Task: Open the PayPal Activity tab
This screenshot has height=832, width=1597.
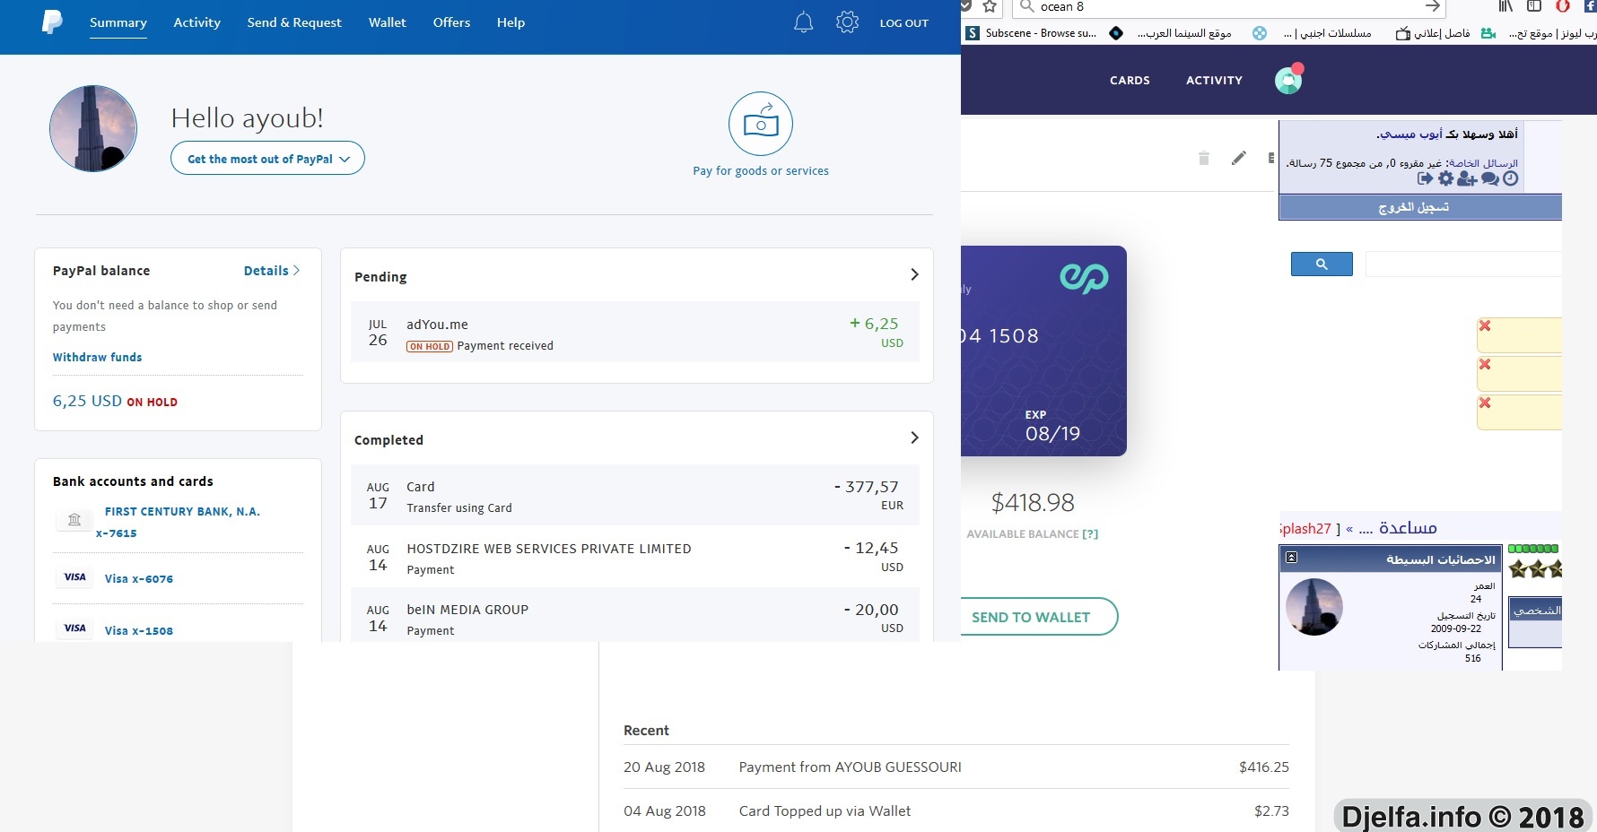Action: click(196, 22)
